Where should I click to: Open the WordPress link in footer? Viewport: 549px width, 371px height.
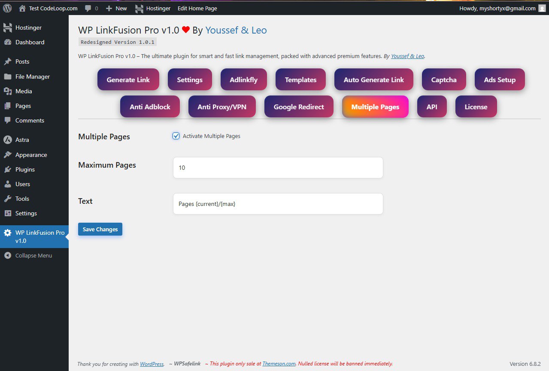tap(152, 364)
